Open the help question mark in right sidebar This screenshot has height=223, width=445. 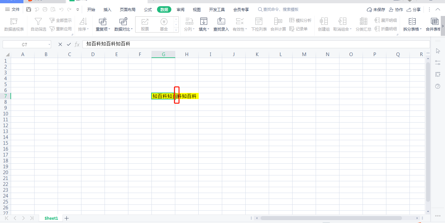pyautogui.click(x=438, y=86)
